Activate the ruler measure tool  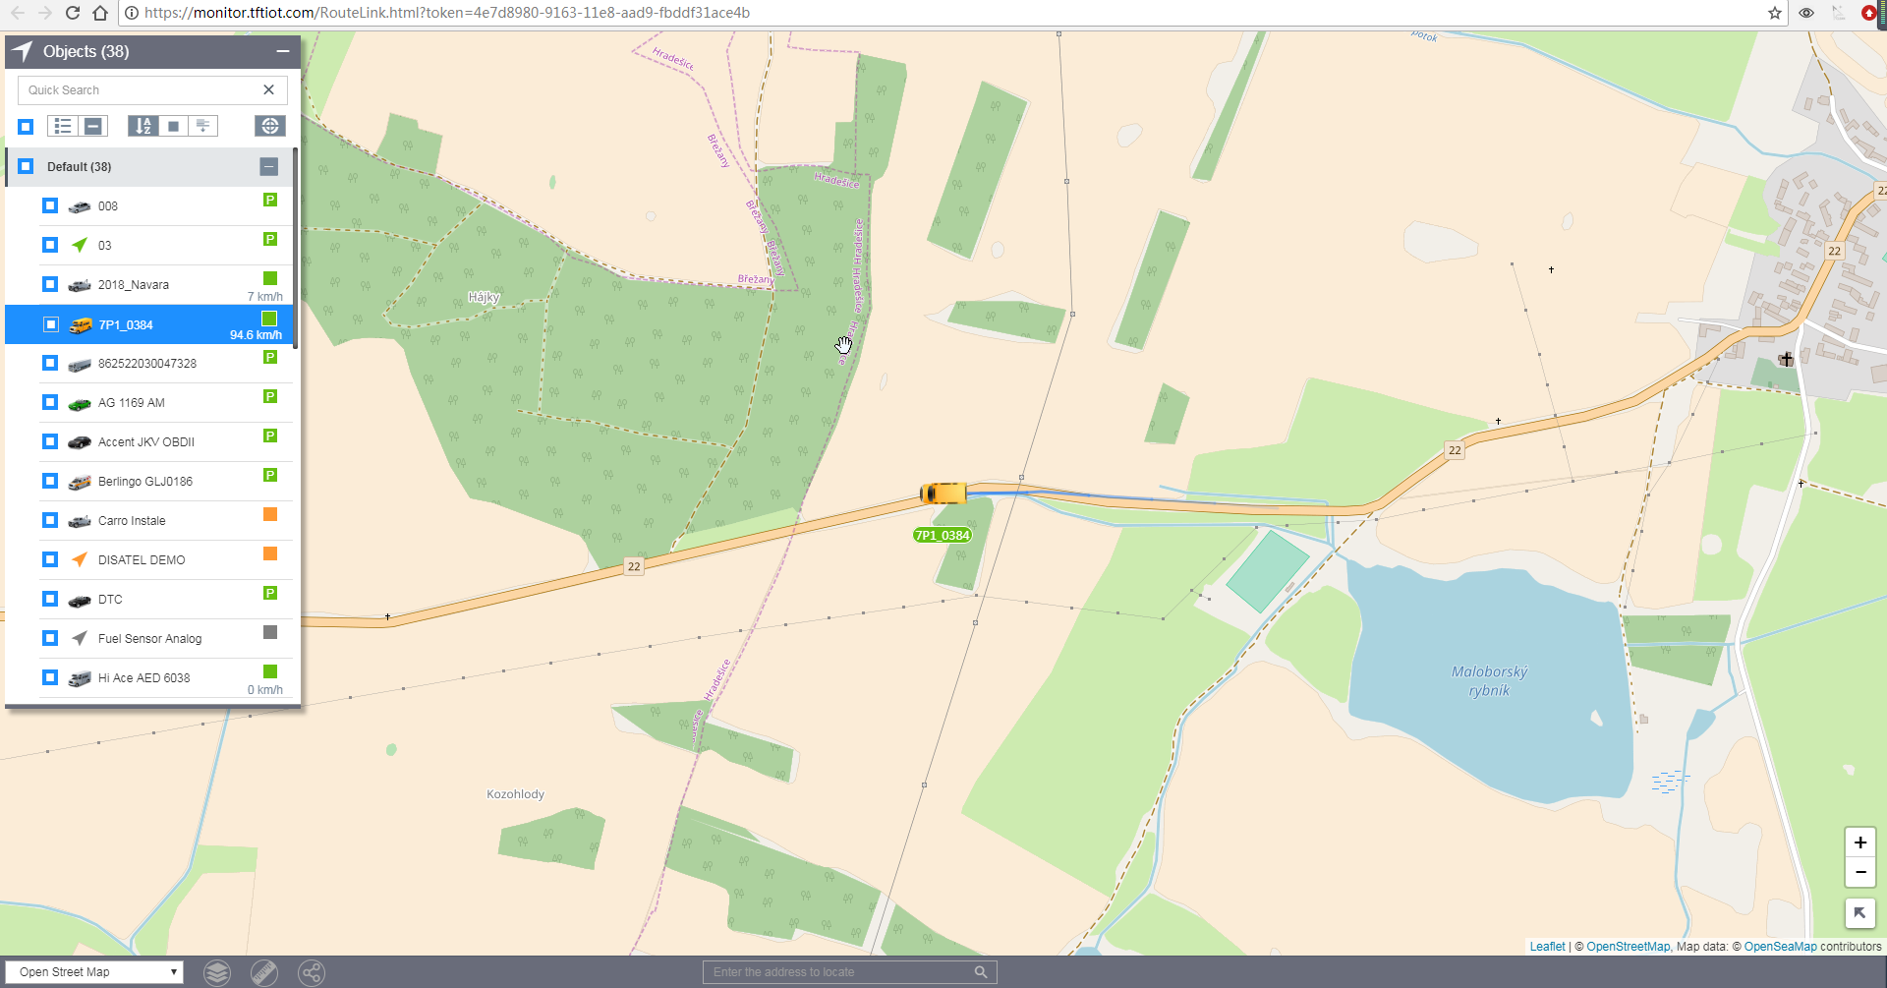coord(264,972)
